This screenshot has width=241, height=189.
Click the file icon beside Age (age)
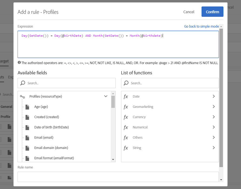(27, 107)
